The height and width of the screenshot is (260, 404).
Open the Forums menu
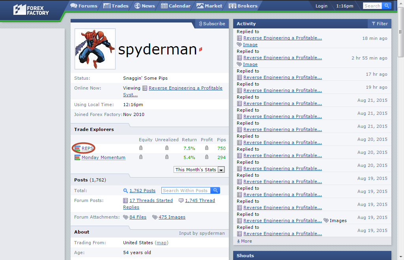[x=84, y=6]
